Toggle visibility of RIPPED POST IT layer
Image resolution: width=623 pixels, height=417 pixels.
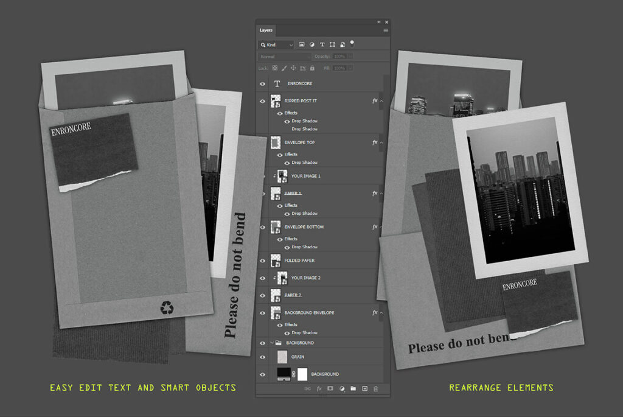[263, 101]
